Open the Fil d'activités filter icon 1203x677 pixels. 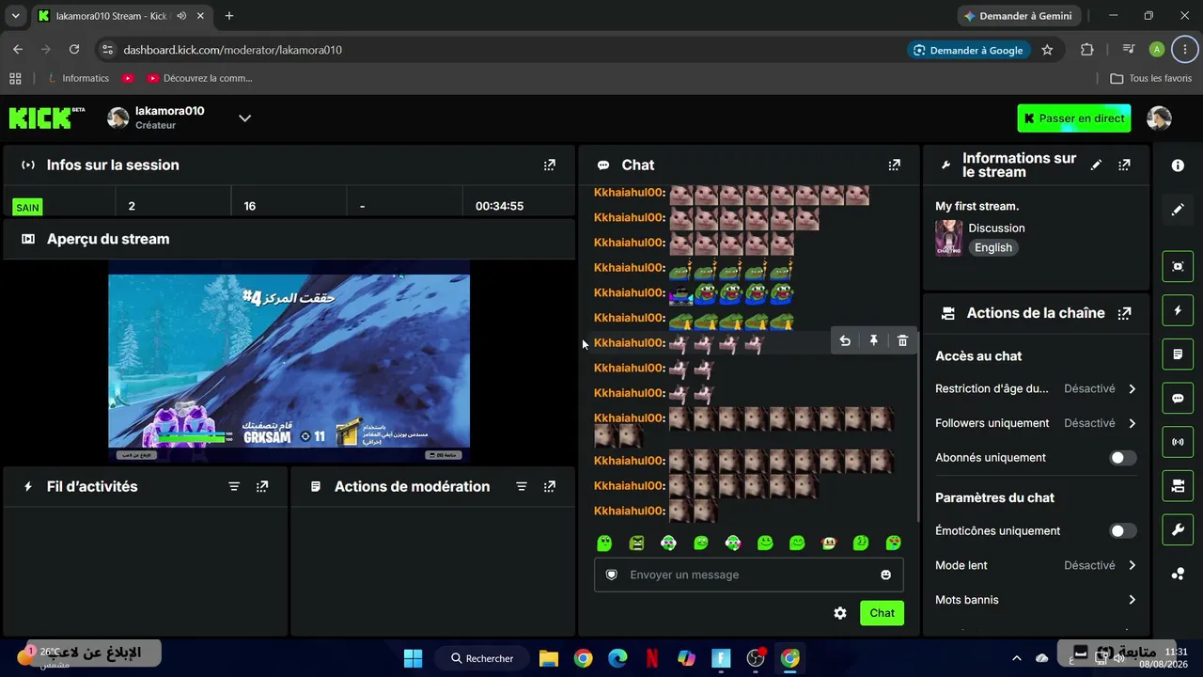coord(234,487)
